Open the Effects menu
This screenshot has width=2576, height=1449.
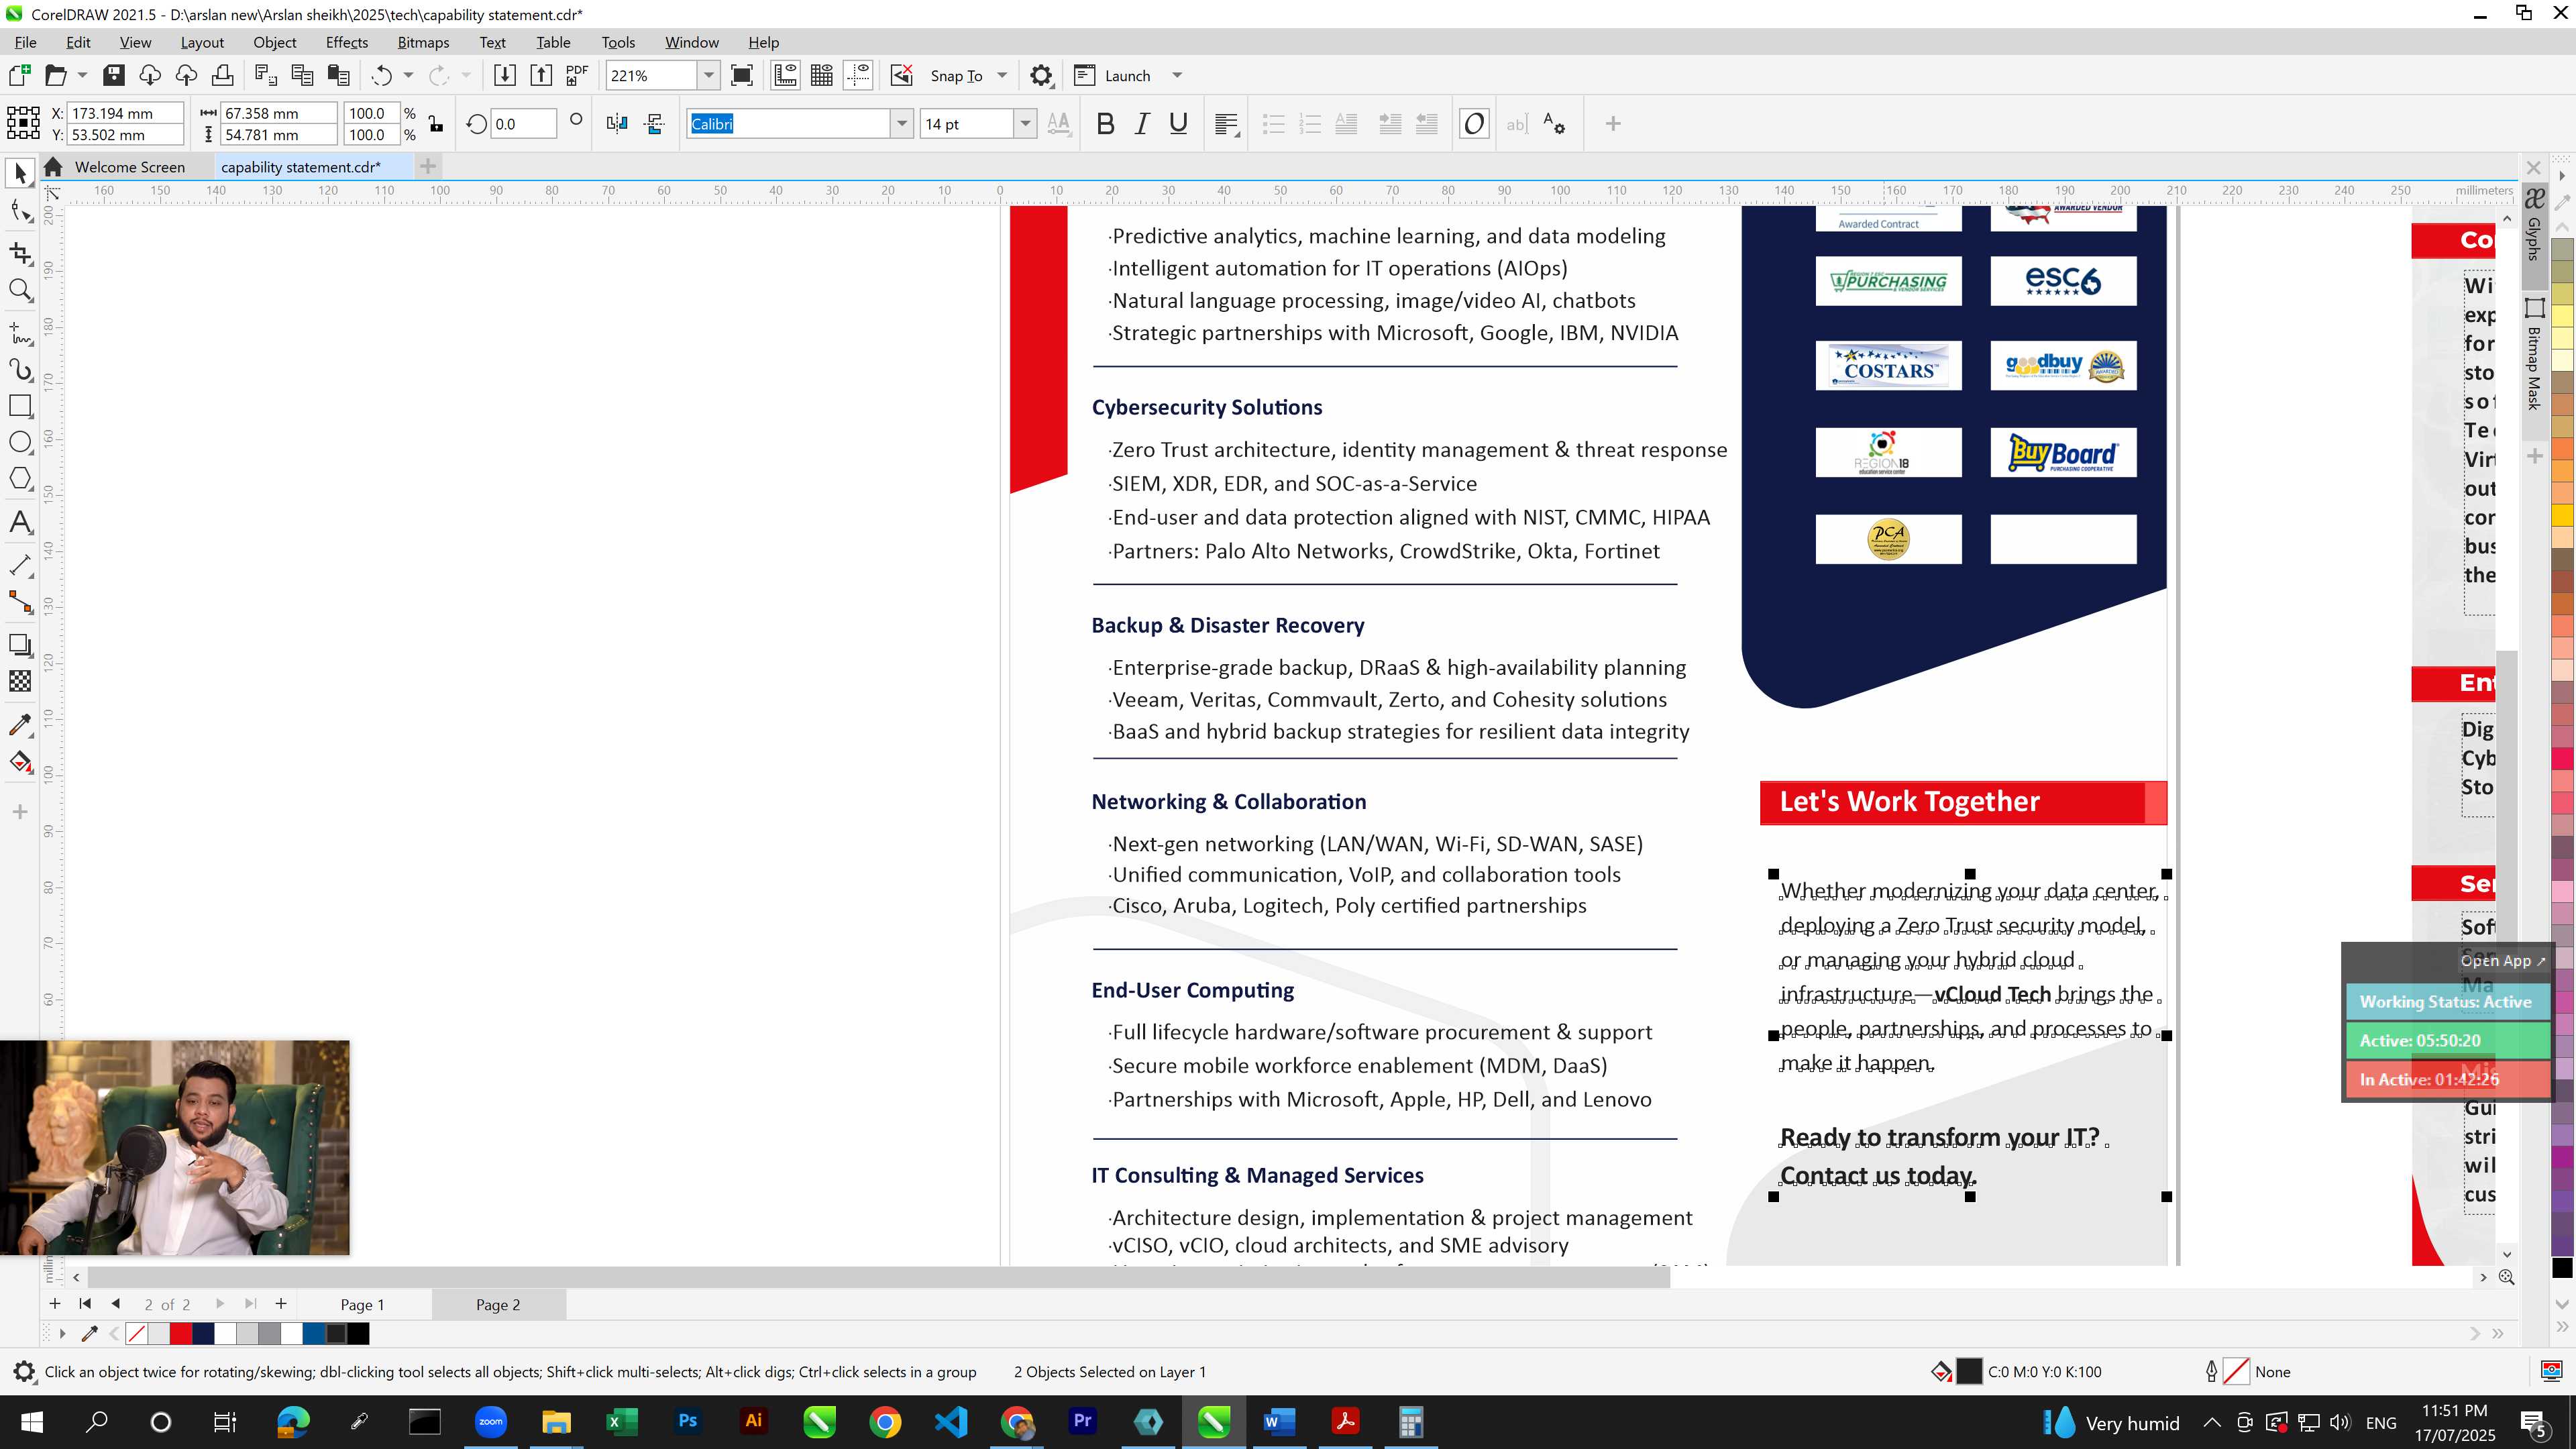(x=346, y=42)
